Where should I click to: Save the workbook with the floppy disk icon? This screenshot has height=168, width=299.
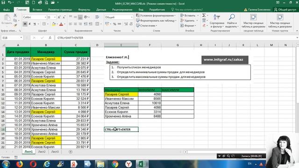pyautogui.click(x=3, y=3)
